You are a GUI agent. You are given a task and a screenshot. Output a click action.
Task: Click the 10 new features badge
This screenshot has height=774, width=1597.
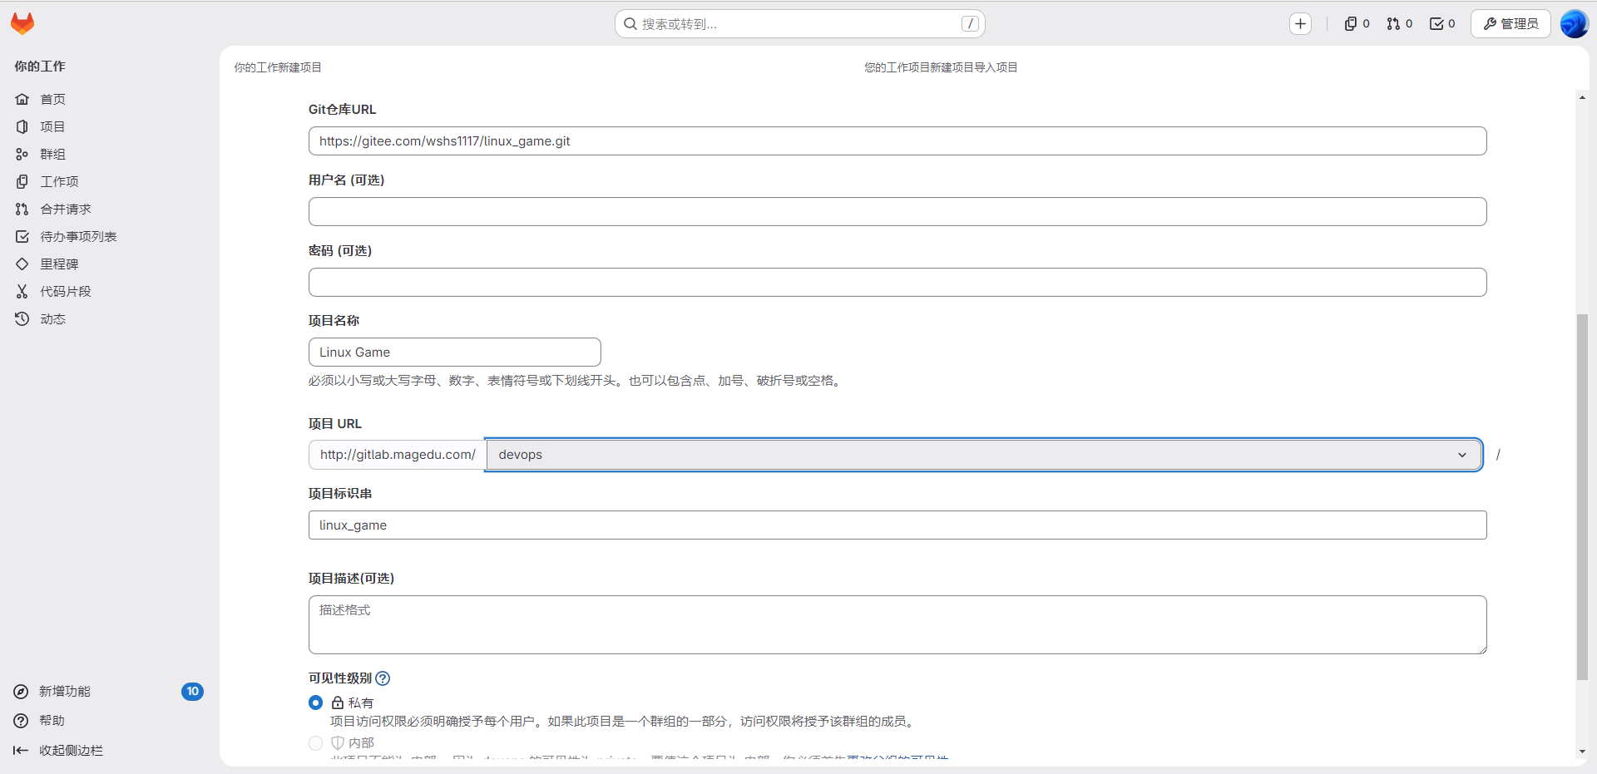[193, 691]
